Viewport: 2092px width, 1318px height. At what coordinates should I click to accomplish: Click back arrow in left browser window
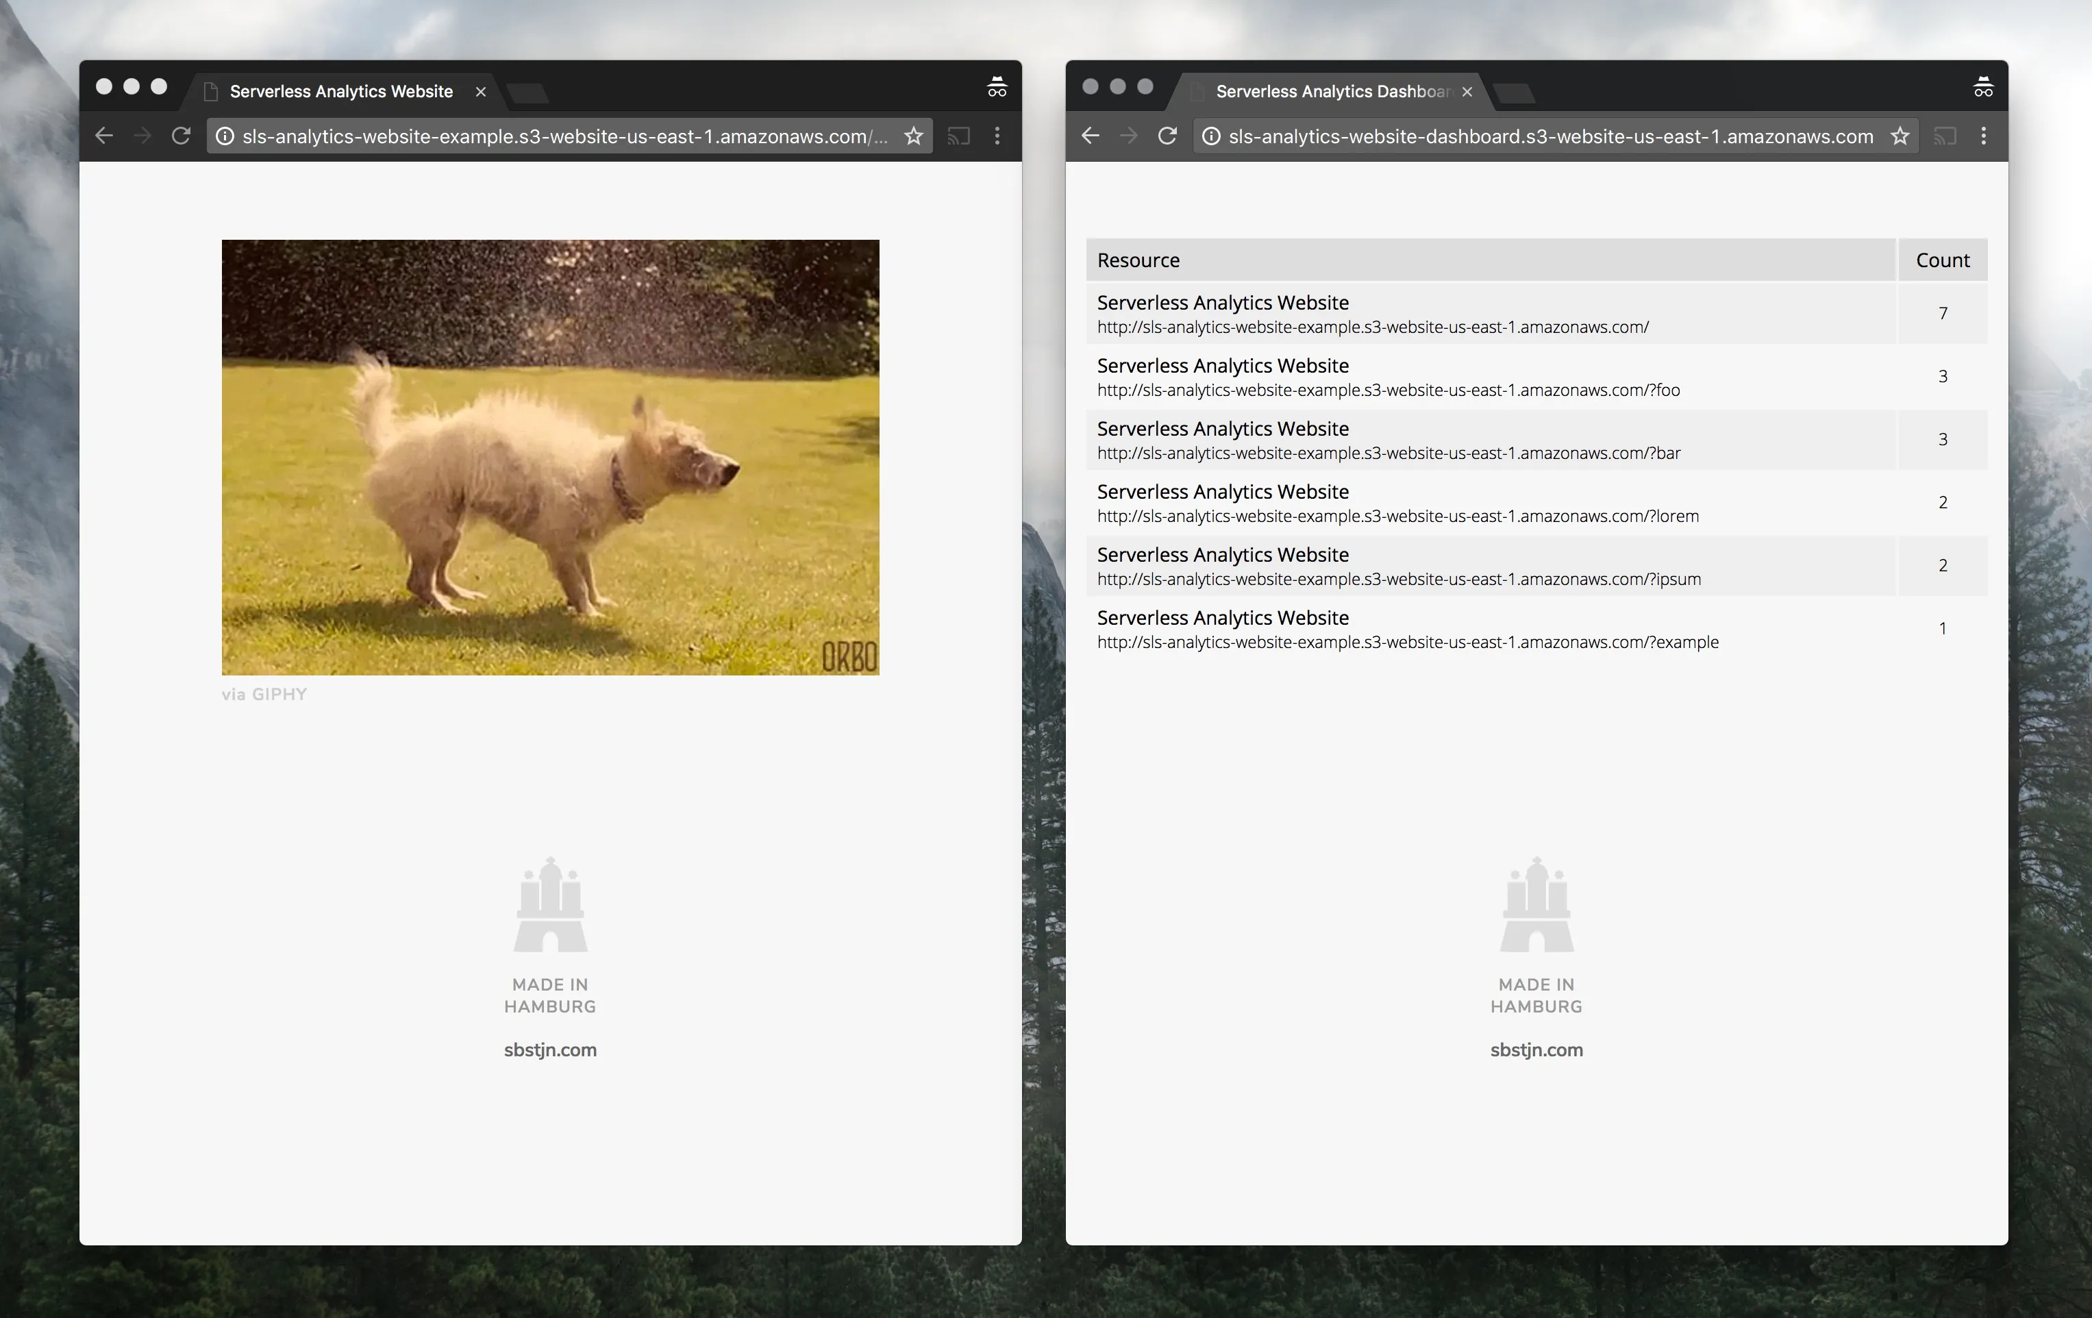click(x=104, y=136)
